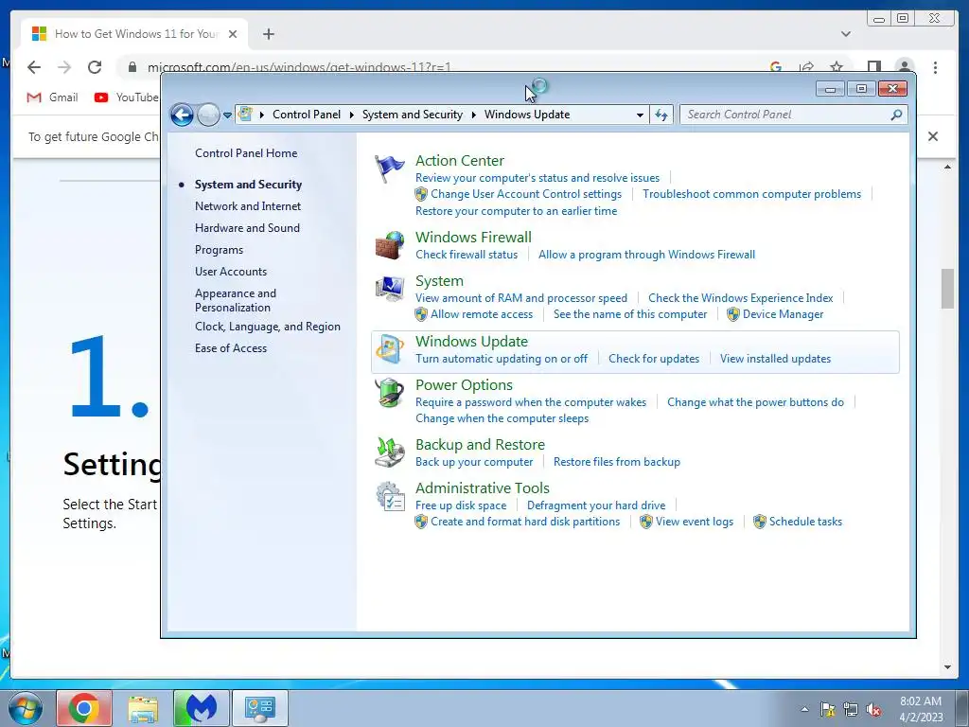Click the System computer icon

tap(389, 289)
